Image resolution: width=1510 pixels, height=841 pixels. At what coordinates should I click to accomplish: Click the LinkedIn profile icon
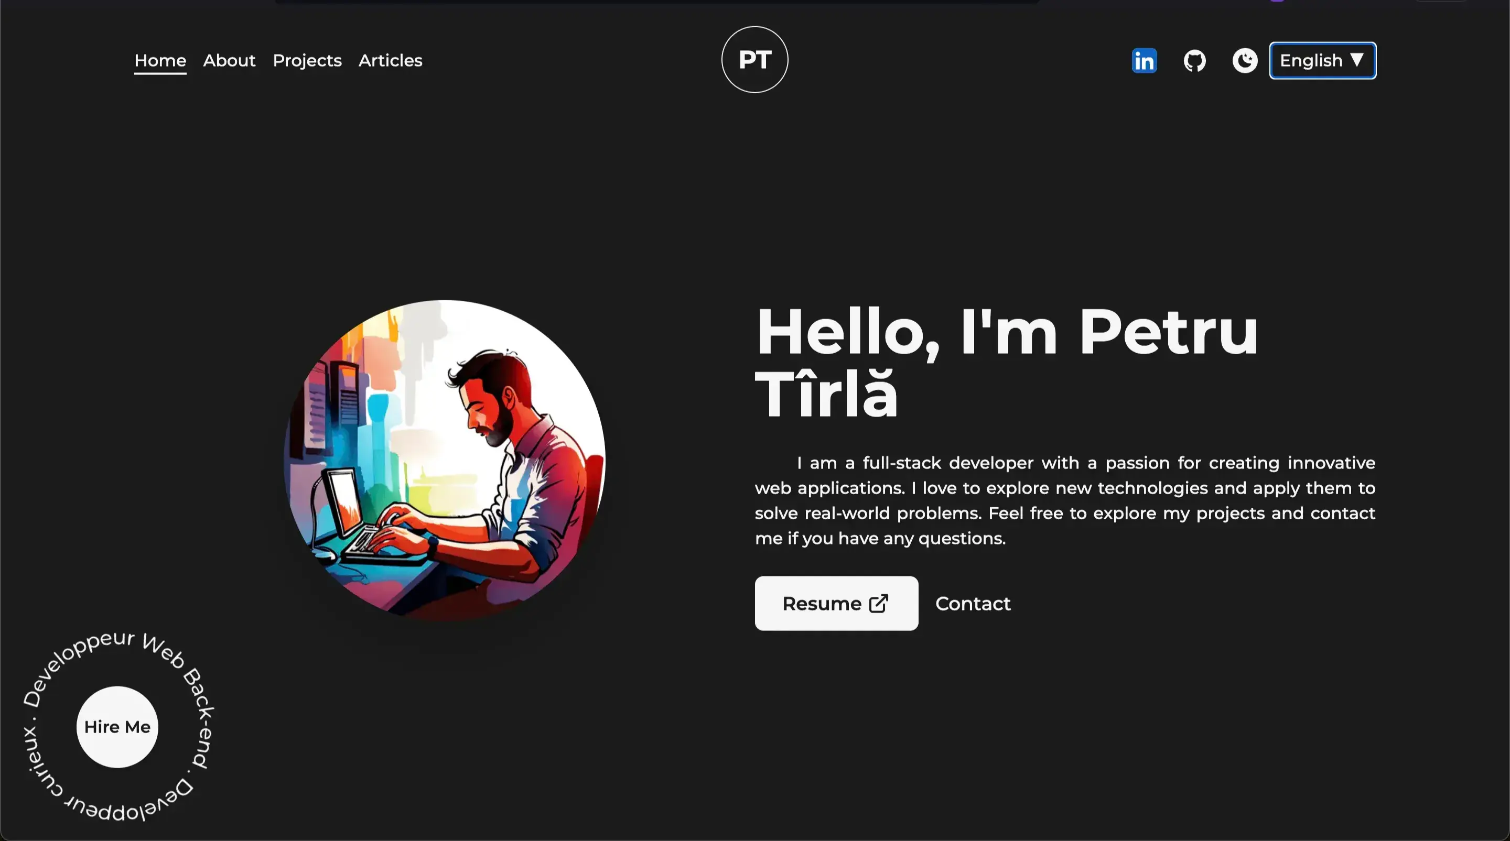click(x=1144, y=60)
